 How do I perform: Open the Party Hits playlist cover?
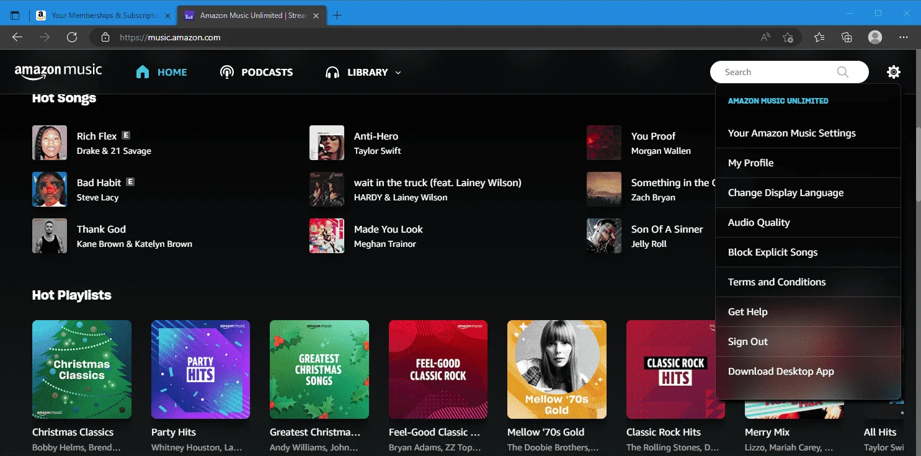click(x=200, y=370)
